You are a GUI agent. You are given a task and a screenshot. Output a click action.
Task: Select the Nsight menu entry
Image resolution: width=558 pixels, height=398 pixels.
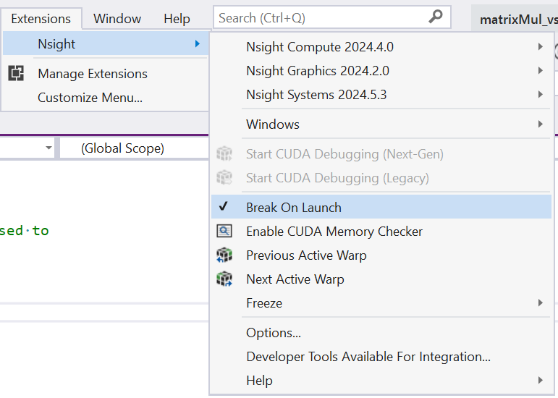tap(106, 43)
